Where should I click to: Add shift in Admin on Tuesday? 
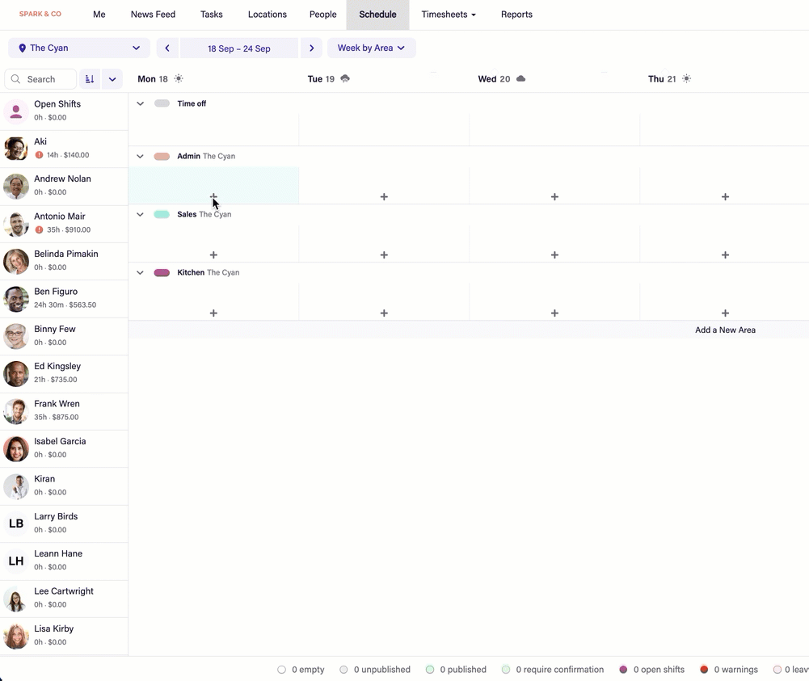coord(384,196)
